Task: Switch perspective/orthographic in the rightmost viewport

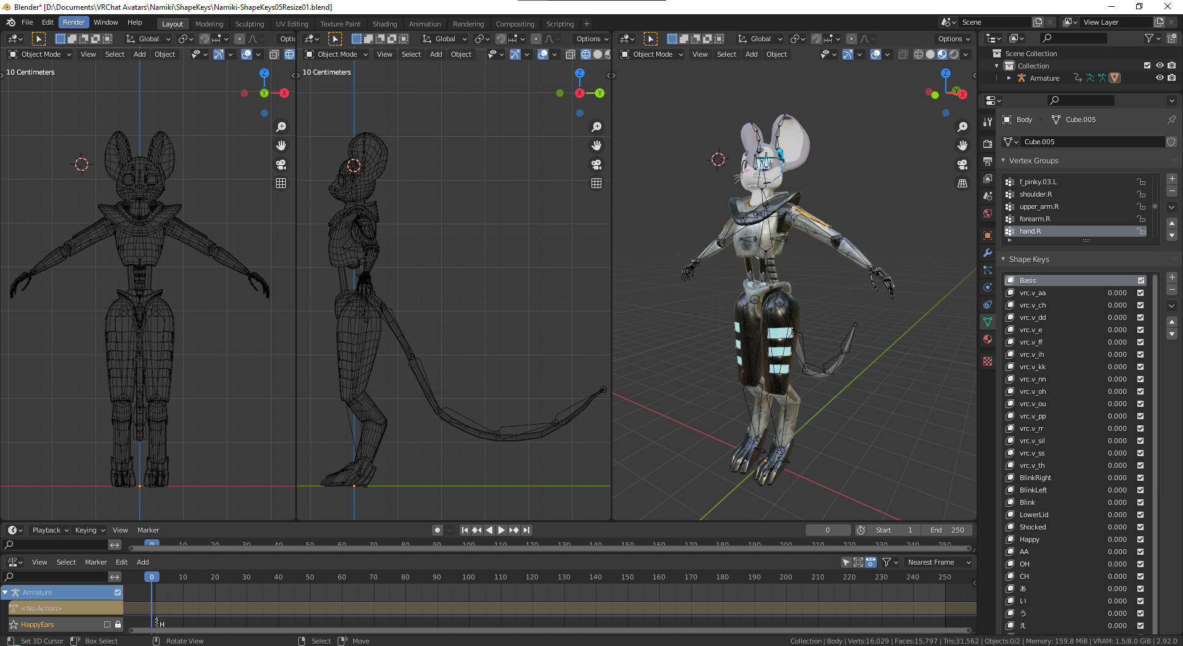Action: (x=962, y=184)
